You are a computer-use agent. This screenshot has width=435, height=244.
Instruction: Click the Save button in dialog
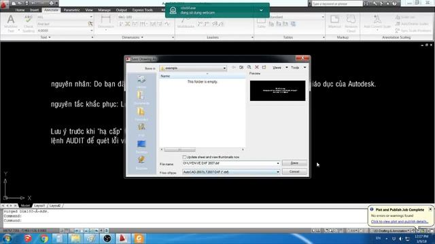click(294, 163)
